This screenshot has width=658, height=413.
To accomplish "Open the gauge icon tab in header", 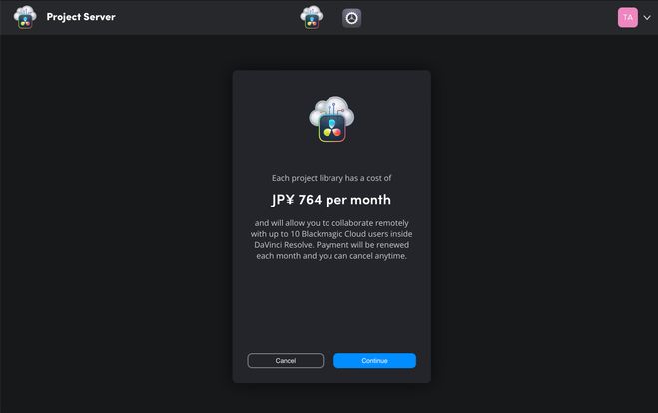I will (x=351, y=17).
